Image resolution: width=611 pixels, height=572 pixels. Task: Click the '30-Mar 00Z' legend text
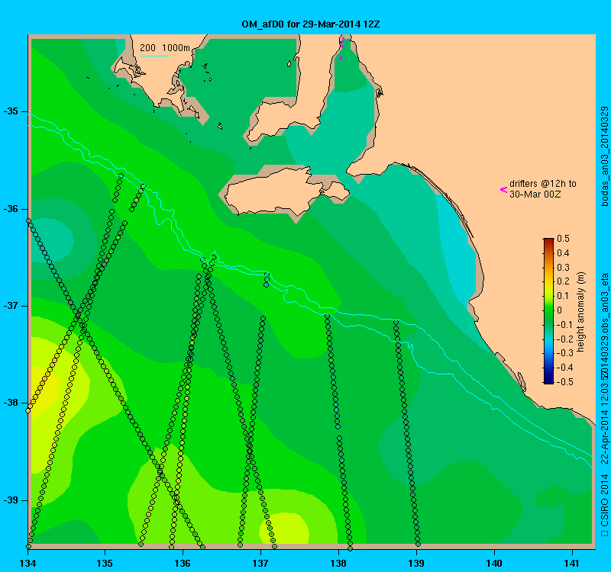(x=535, y=194)
